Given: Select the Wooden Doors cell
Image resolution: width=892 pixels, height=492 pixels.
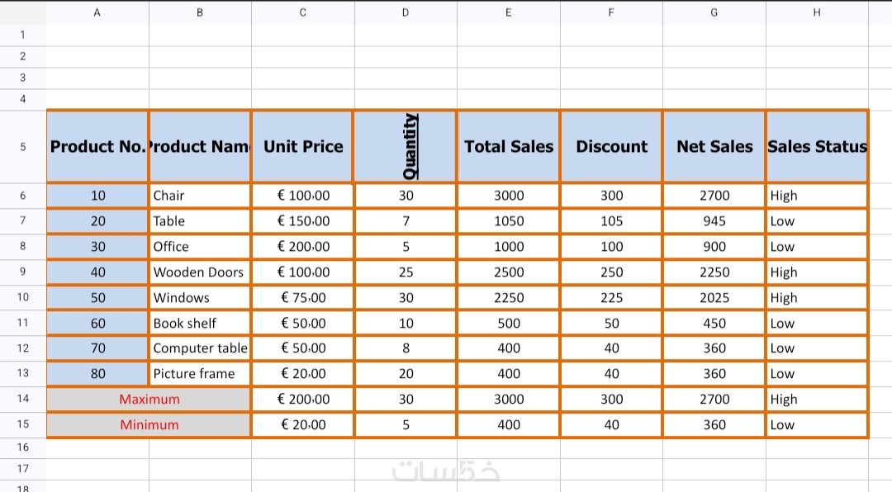Looking at the screenshot, I should click(199, 272).
